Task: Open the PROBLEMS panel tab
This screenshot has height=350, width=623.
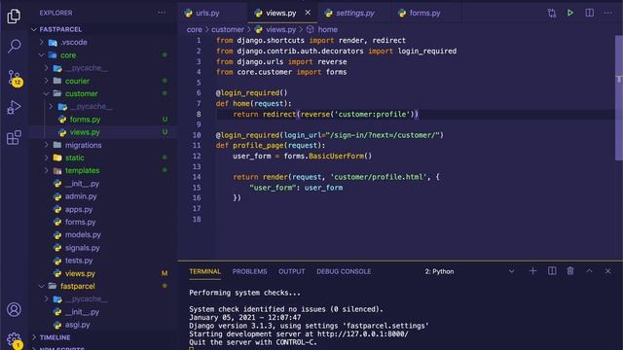Action: (x=249, y=271)
